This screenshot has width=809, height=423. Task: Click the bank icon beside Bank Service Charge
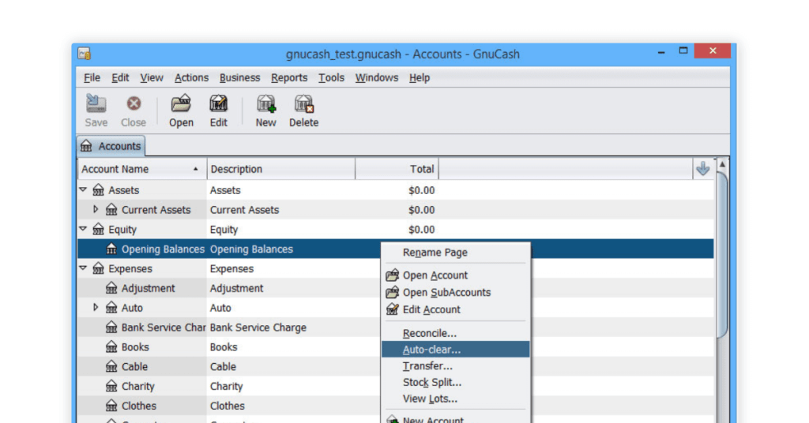(111, 328)
